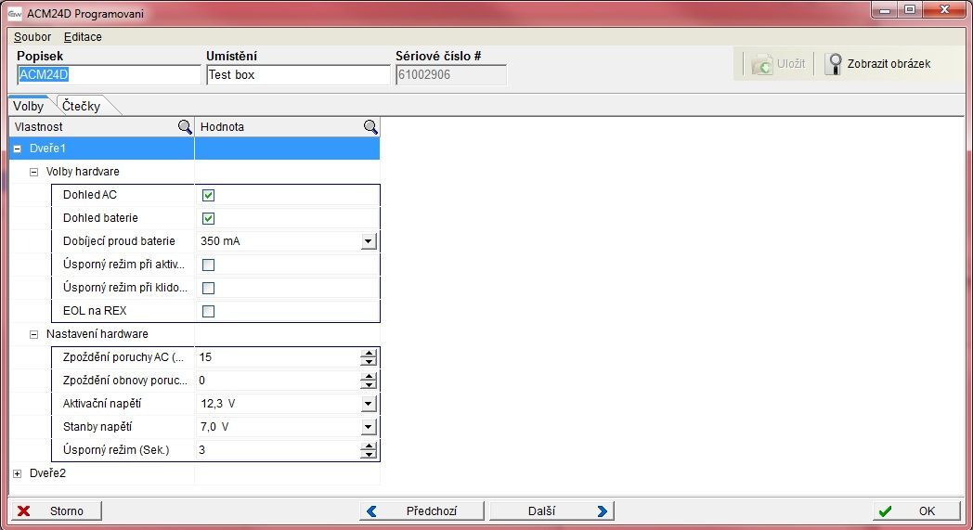
Task: Confirm with the OK button
Action: pyautogui.click(x=915, y=511)
